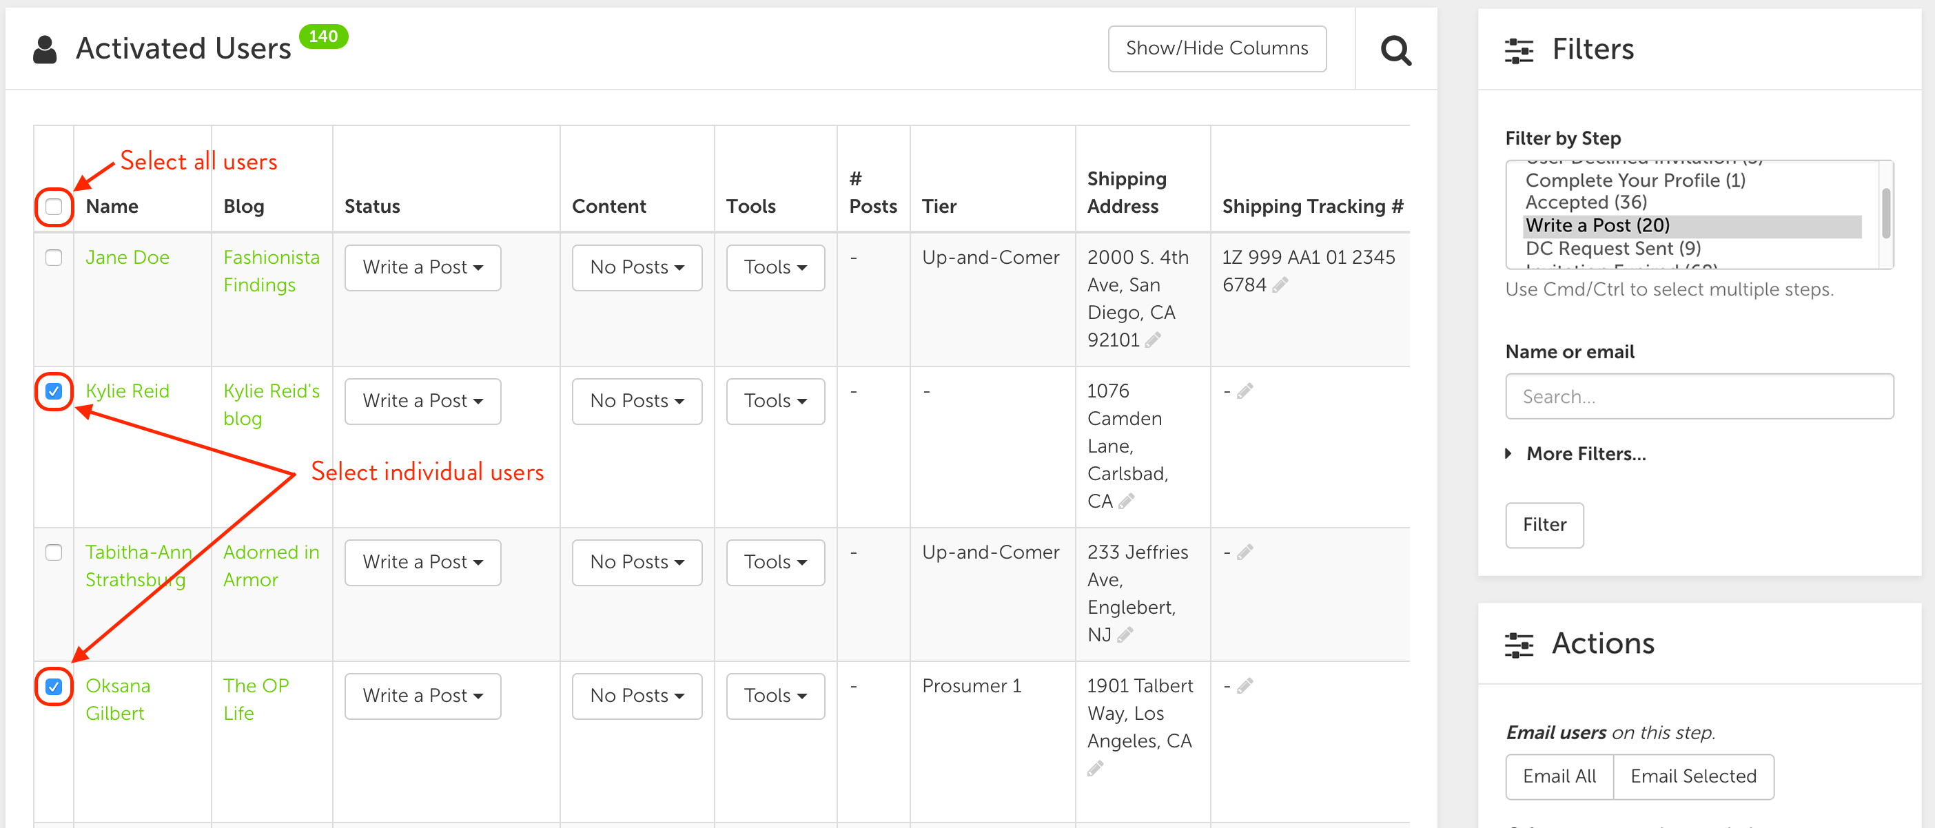Select Accepted (36) in step filter
The image size is (1935, 828).
coord(1586,202)
